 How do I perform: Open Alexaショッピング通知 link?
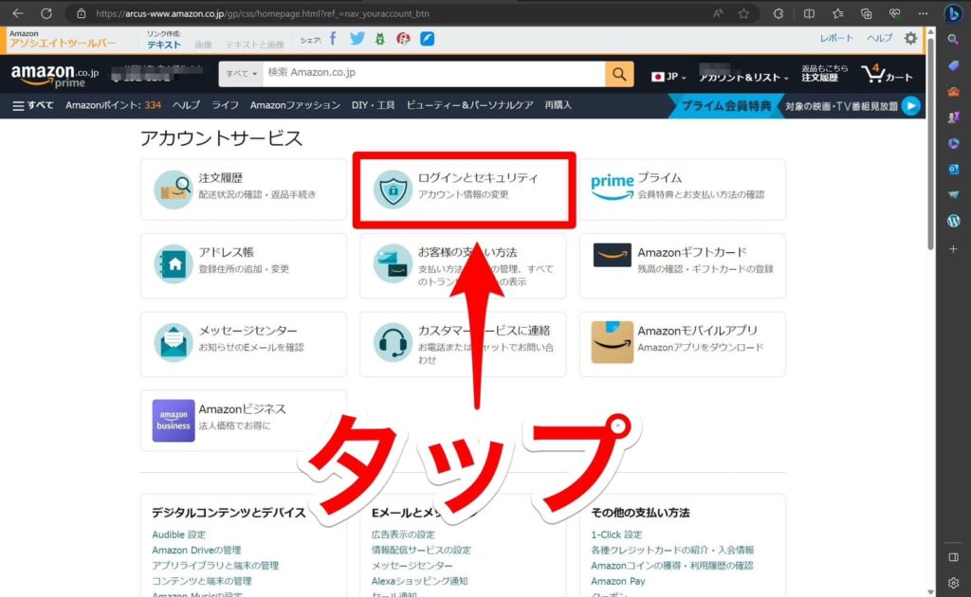(419, 581)
